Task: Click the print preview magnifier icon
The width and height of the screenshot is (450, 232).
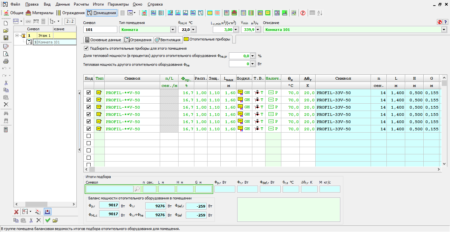Action: (x=6, y=54)
